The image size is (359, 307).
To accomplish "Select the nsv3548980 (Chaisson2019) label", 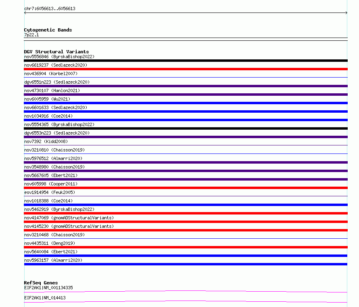I will 54,167.
